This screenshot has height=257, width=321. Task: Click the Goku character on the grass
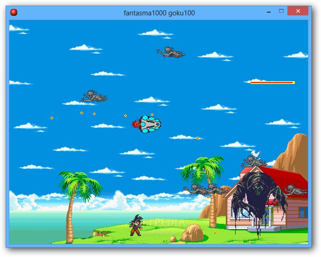coord(135,225)
